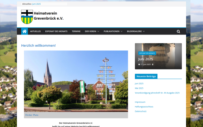Click text Der Heimatverein Grevenbrück e.V.
Screen dimensions: 203x127
click(76, 123)
